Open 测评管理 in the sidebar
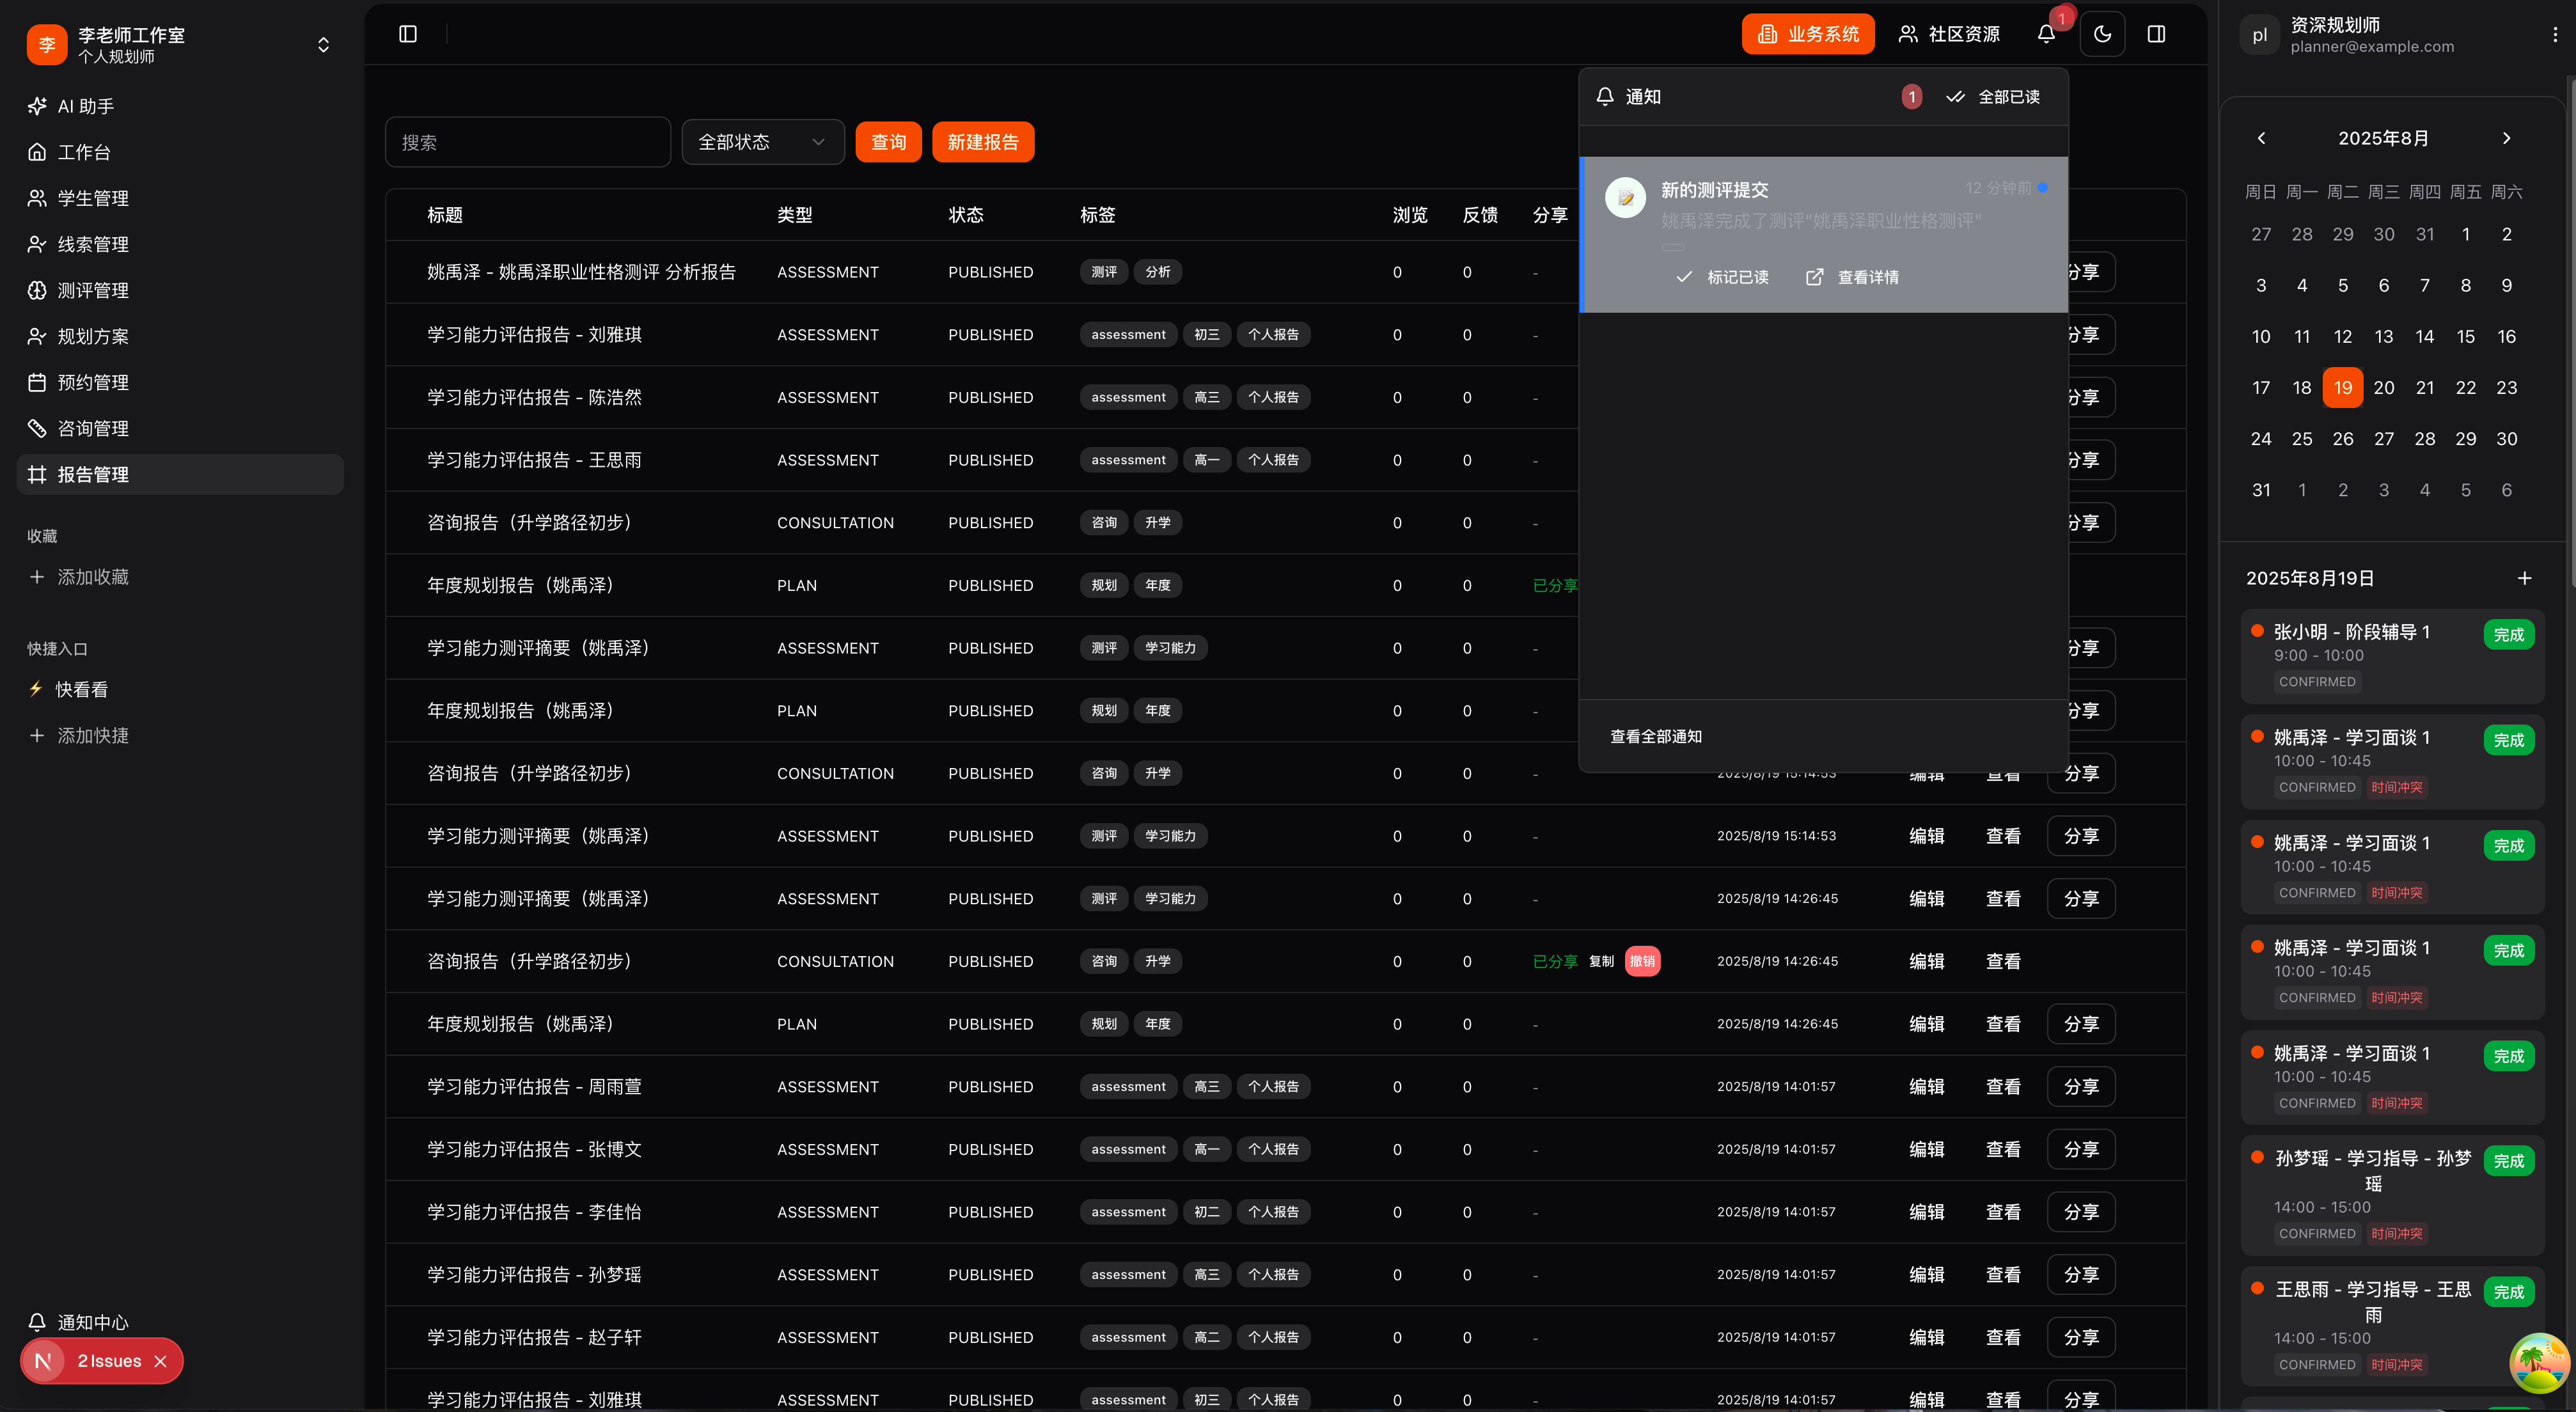This screenshot has height=1412, width=2576. click(x=92, y=290)
